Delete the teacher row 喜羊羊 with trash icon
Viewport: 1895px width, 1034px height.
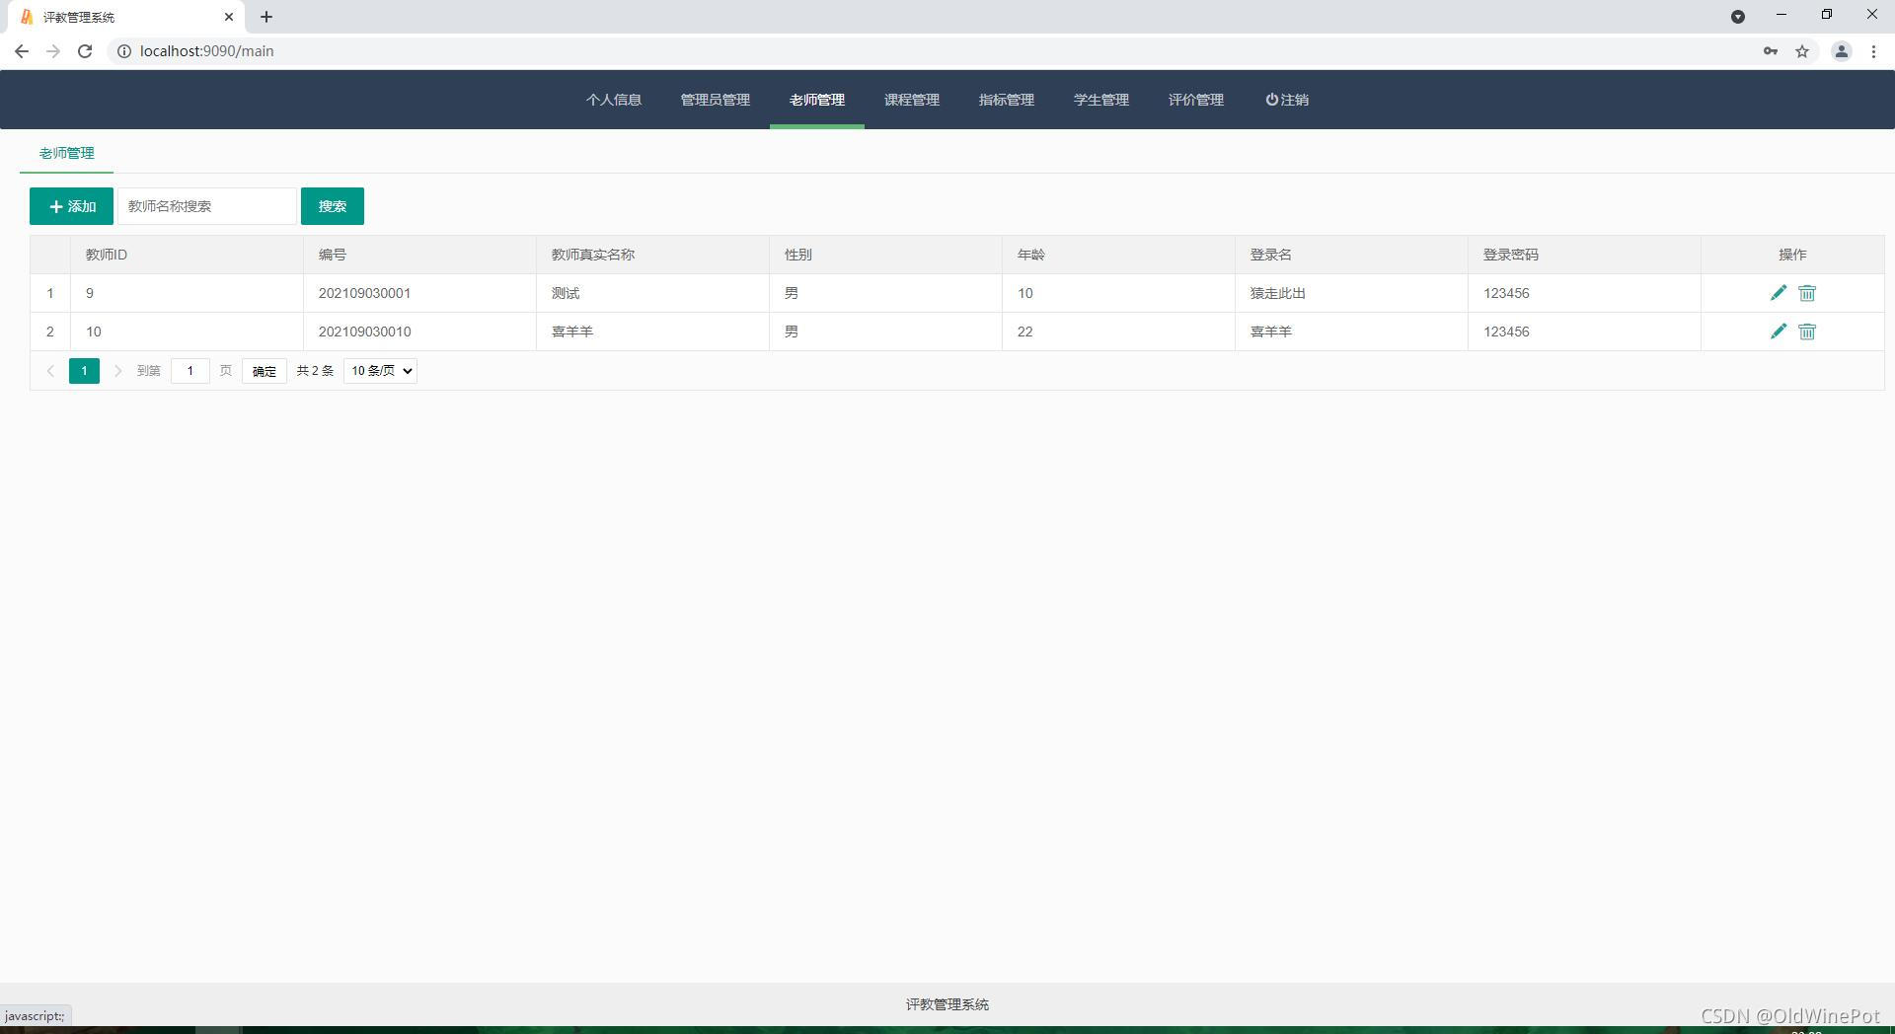click(x=1807, y=332)
